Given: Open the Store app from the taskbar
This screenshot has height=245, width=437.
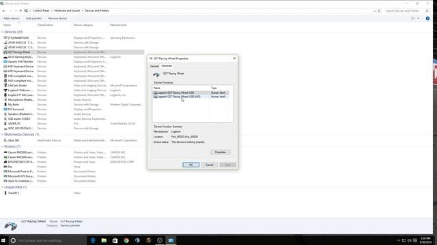Looking at the screenshot, I should pyautogui.click(x=115, y=240).
